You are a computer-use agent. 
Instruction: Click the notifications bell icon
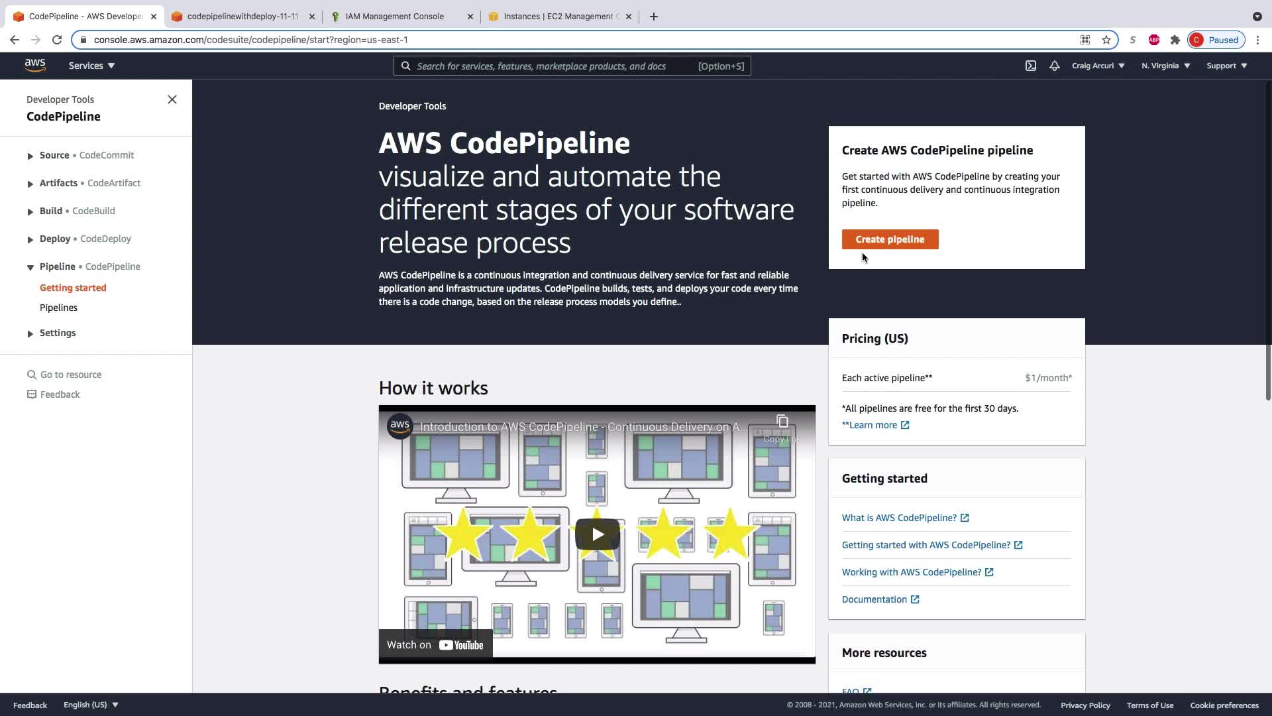pos(1054,66)
